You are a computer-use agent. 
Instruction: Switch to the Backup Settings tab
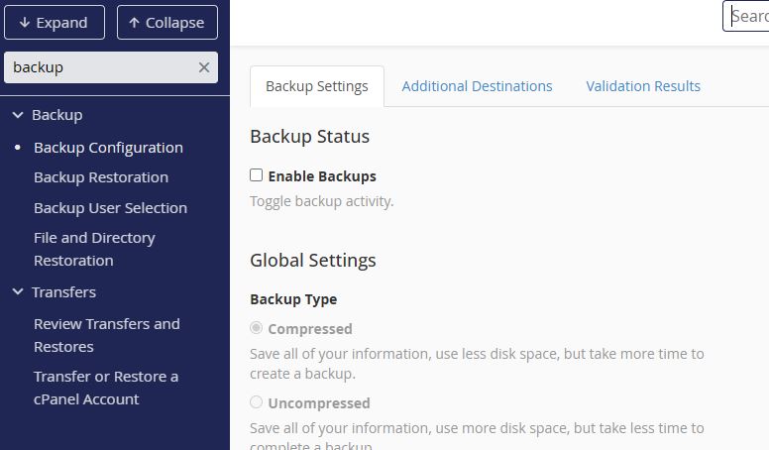[317, 86]
